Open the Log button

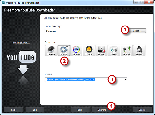[35, 110]
